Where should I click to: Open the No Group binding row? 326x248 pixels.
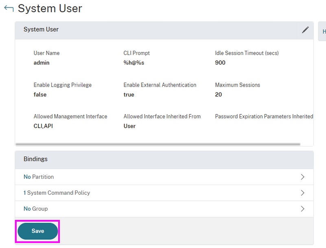[36, 209]
